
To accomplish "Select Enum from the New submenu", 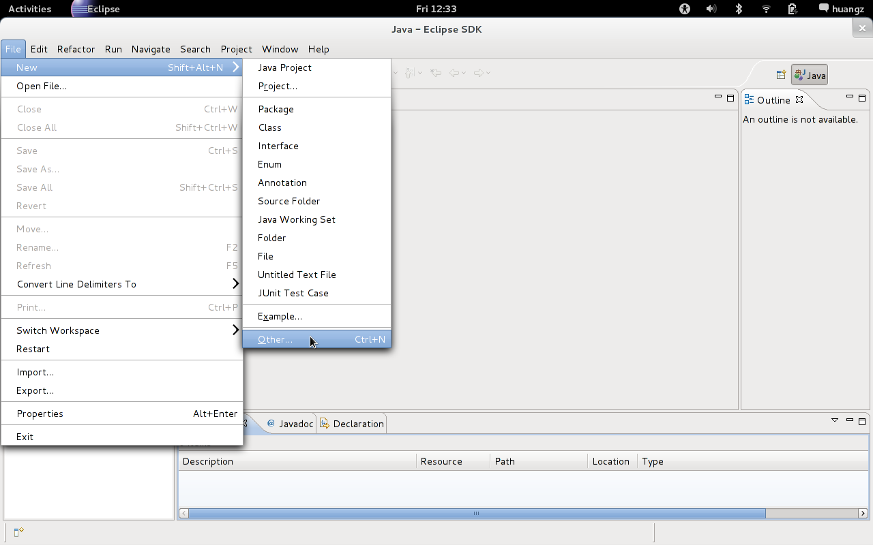I will pyautogui.click(x=316, y=164).
